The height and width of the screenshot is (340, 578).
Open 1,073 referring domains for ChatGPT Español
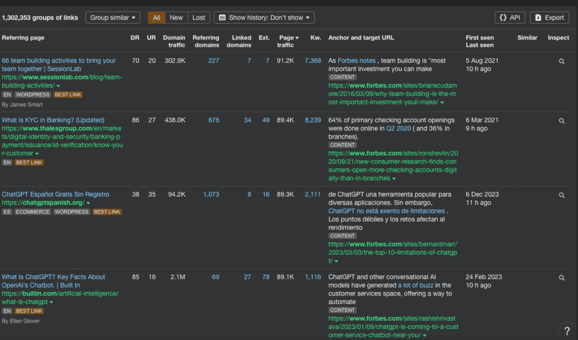coord(211,195)
